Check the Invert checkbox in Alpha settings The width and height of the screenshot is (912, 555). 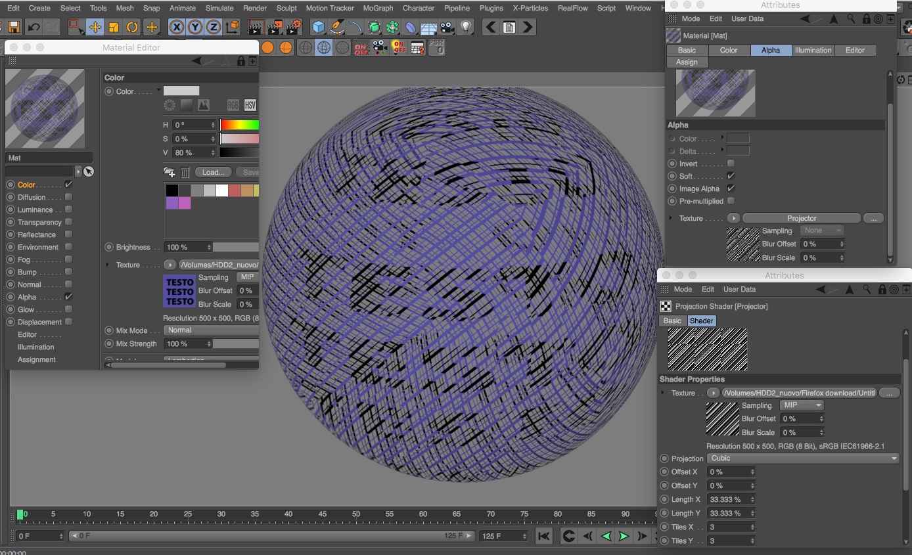[x=731, y=164]
